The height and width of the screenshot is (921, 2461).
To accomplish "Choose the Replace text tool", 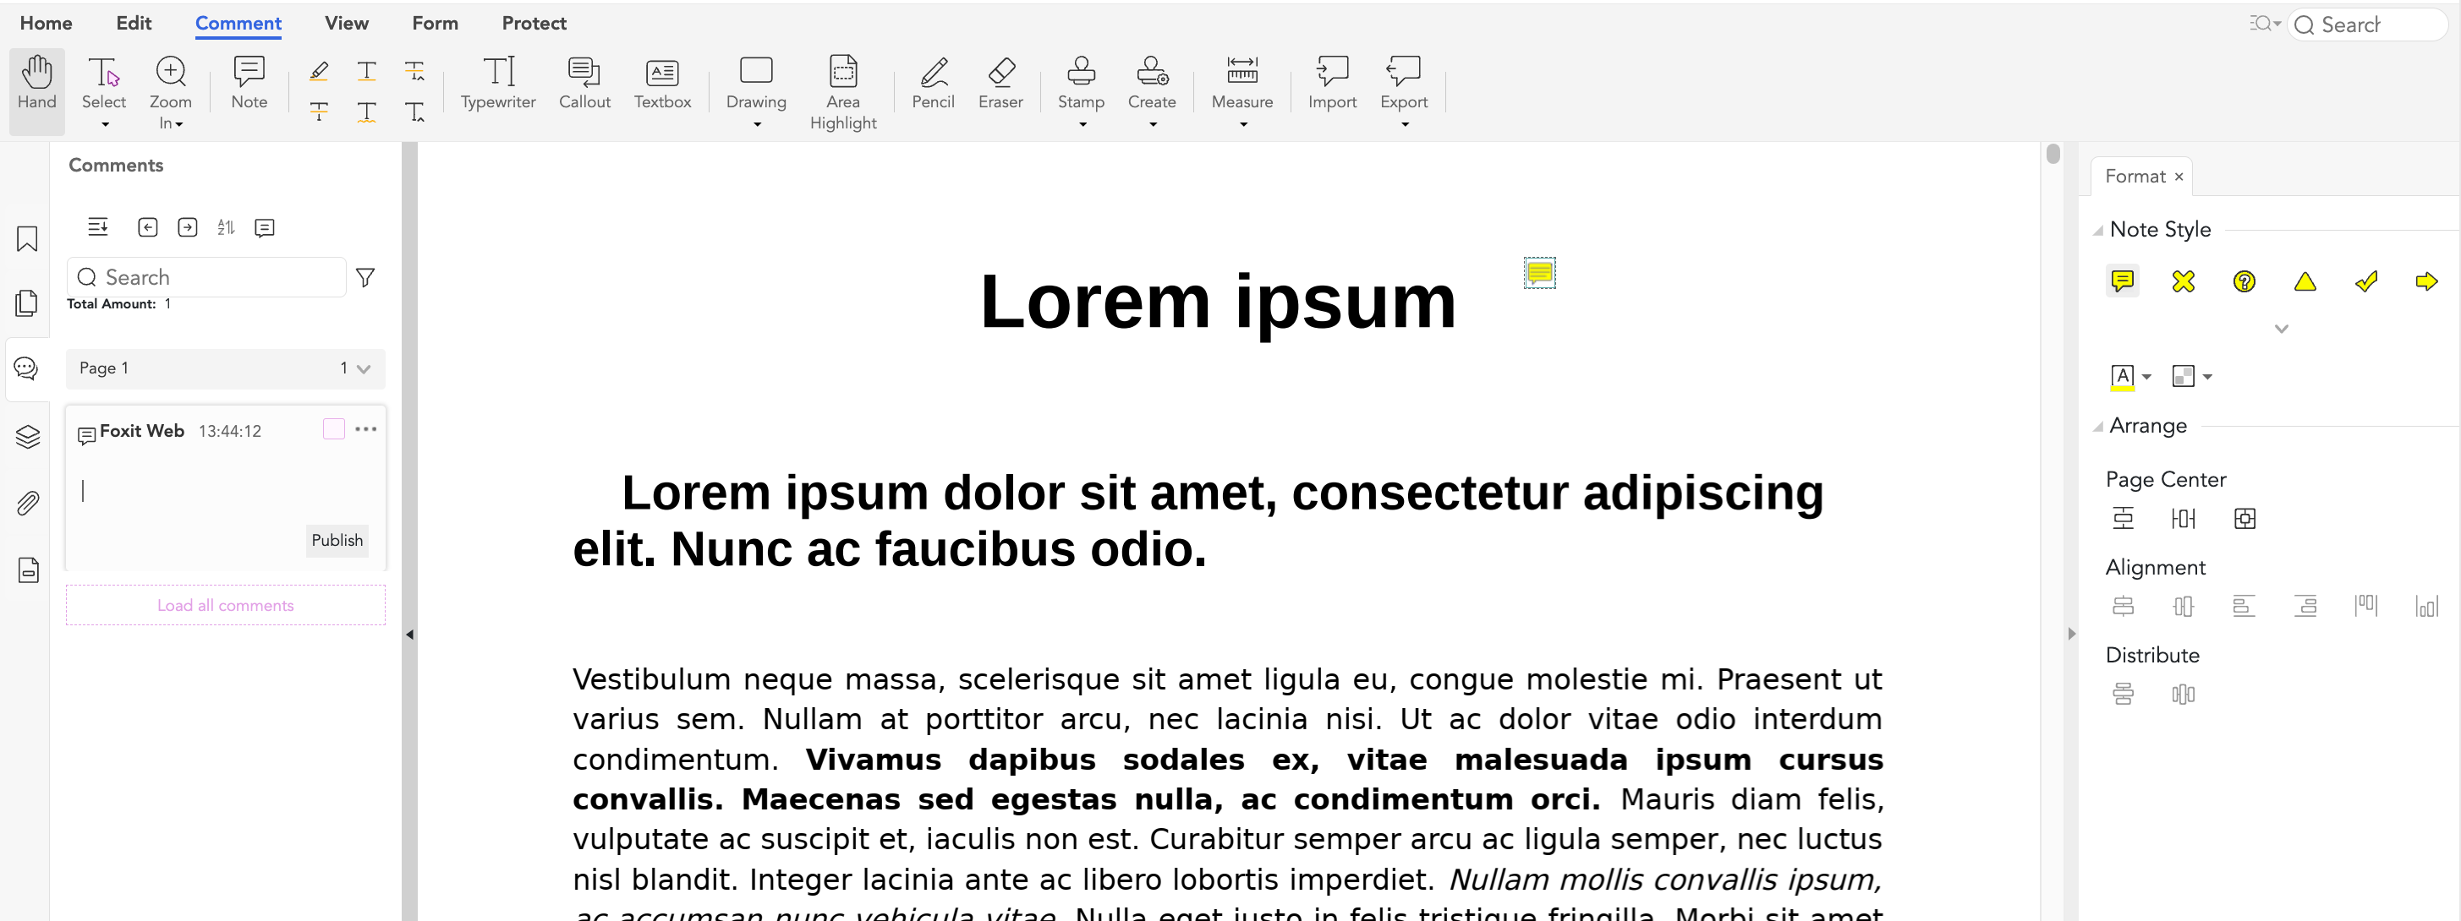I will (x=414, y=71).
